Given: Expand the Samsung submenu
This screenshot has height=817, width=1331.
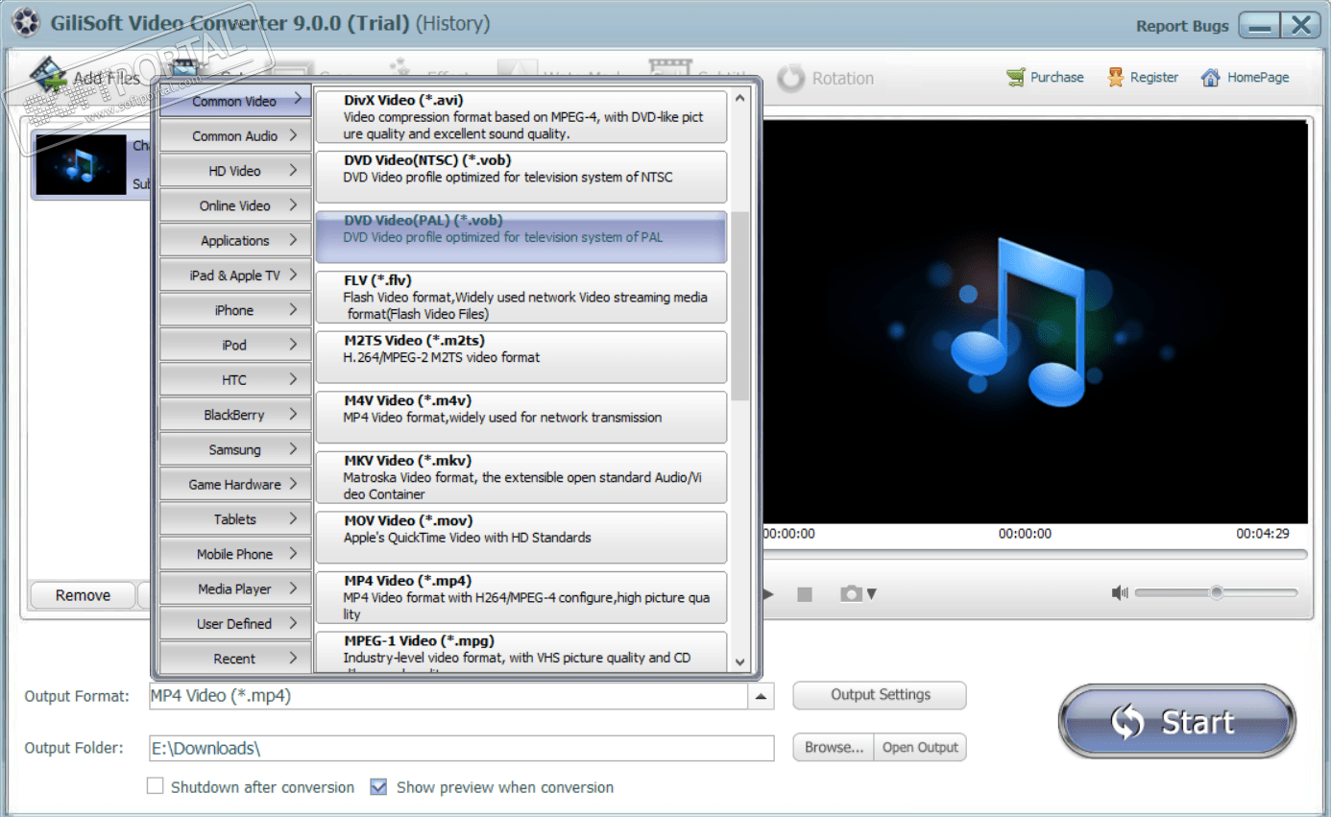Looking at the screenshot, I should coord(235,449).
